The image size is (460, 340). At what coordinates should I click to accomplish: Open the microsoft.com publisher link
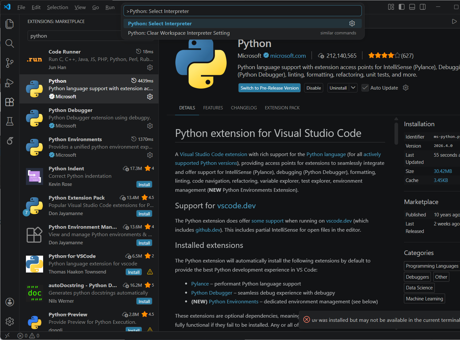pyautogui.click(x=288, y=55)
